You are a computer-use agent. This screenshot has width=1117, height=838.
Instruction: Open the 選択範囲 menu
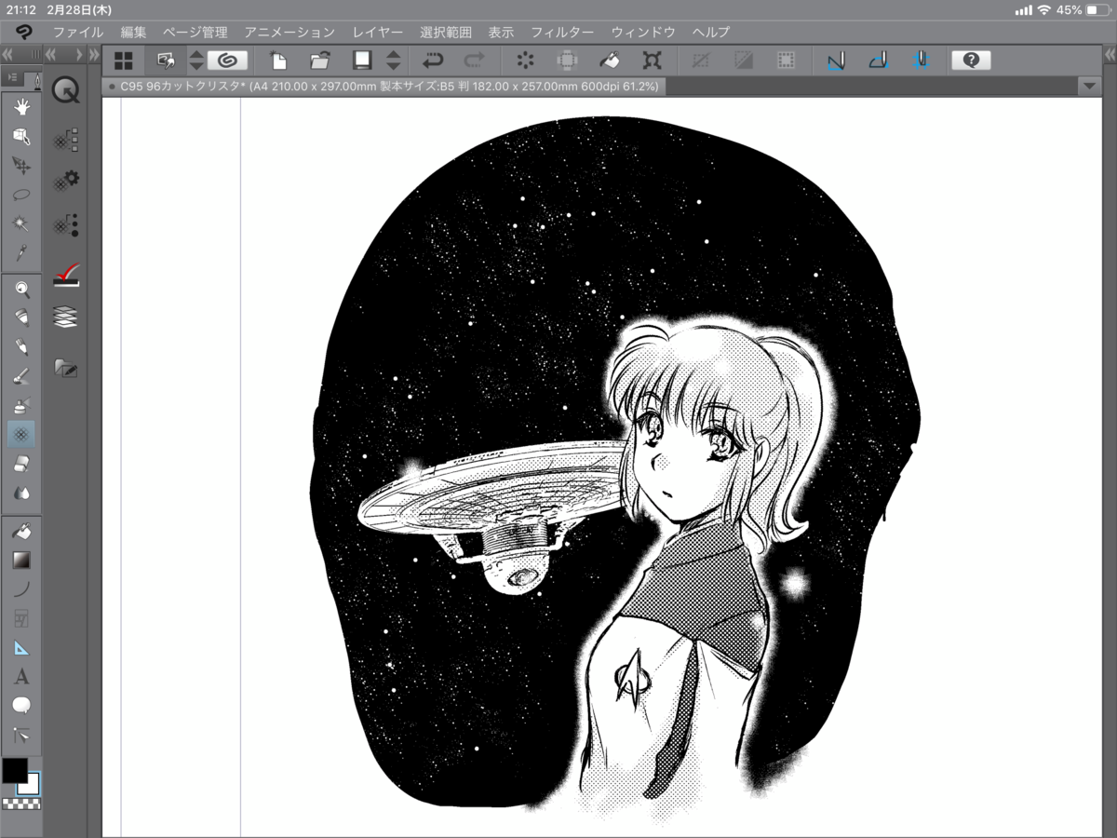(446, 33)
